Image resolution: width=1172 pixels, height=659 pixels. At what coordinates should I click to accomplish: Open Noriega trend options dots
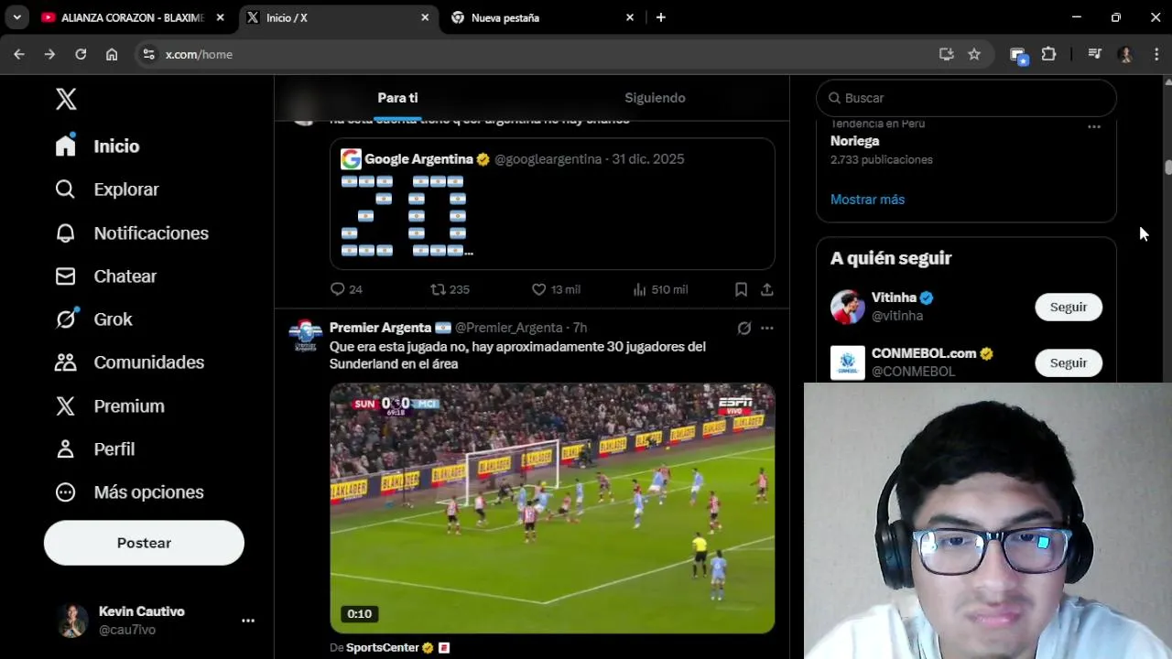pos(1094,127)
